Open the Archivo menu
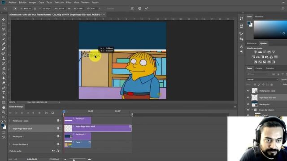This screenshot has width=287, height=161. (x=13, y=3)
